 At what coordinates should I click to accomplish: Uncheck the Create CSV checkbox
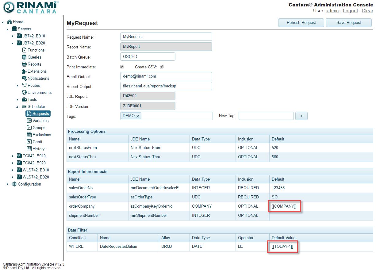[x=162, y=67]
